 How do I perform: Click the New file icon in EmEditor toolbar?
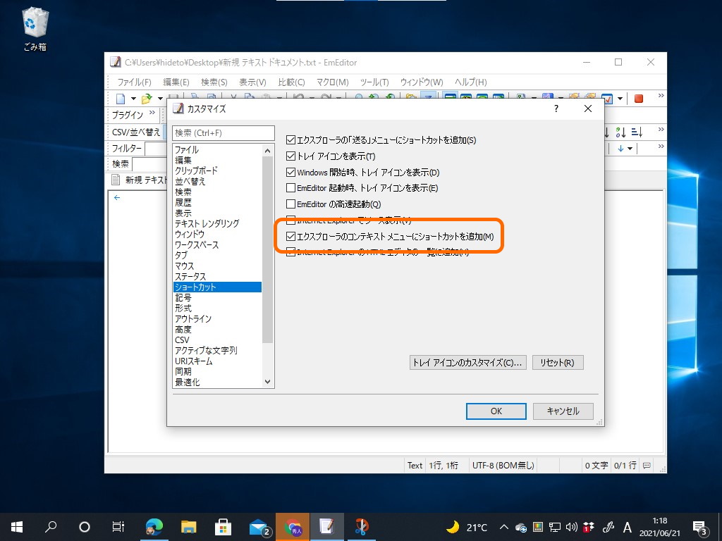coord(121,99)
